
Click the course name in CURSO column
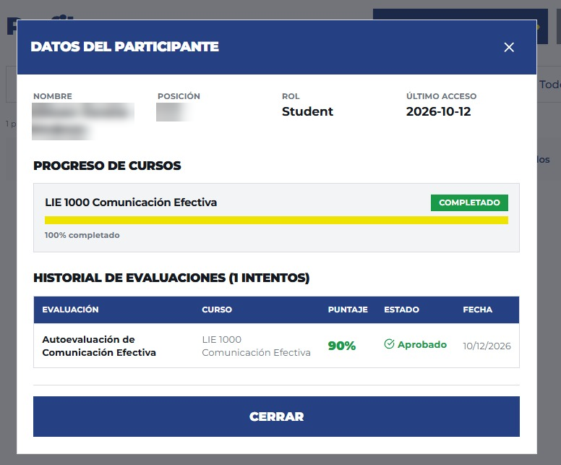(x=256, y=346)
